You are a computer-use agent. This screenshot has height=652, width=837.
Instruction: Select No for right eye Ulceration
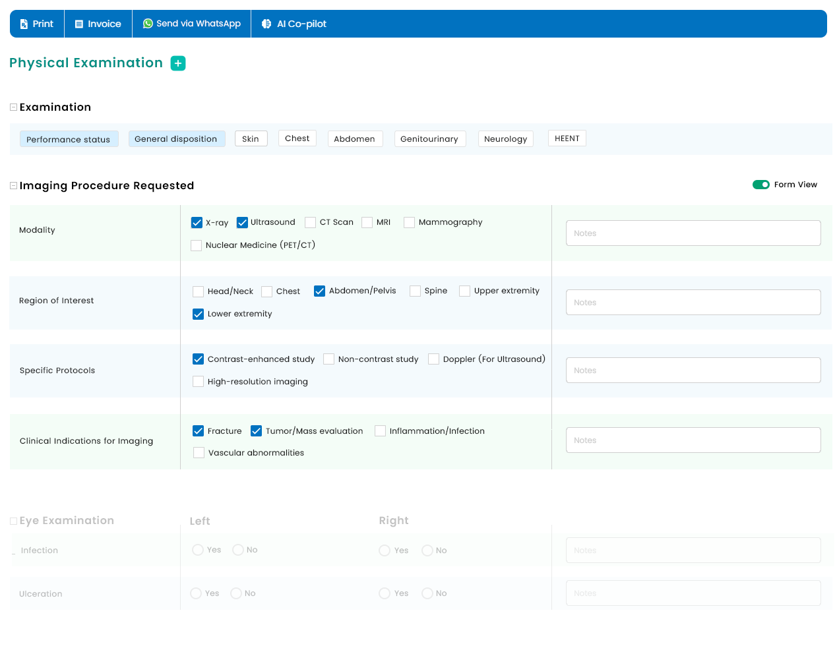(427, 593)
